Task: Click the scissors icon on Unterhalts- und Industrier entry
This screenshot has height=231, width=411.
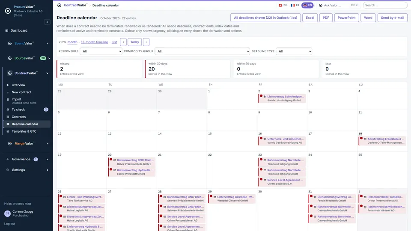Action: pos(265,139)
